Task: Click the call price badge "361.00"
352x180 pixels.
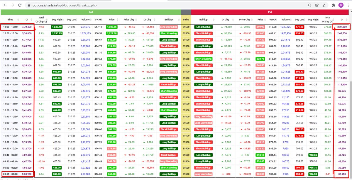Action: coord(111,174)
